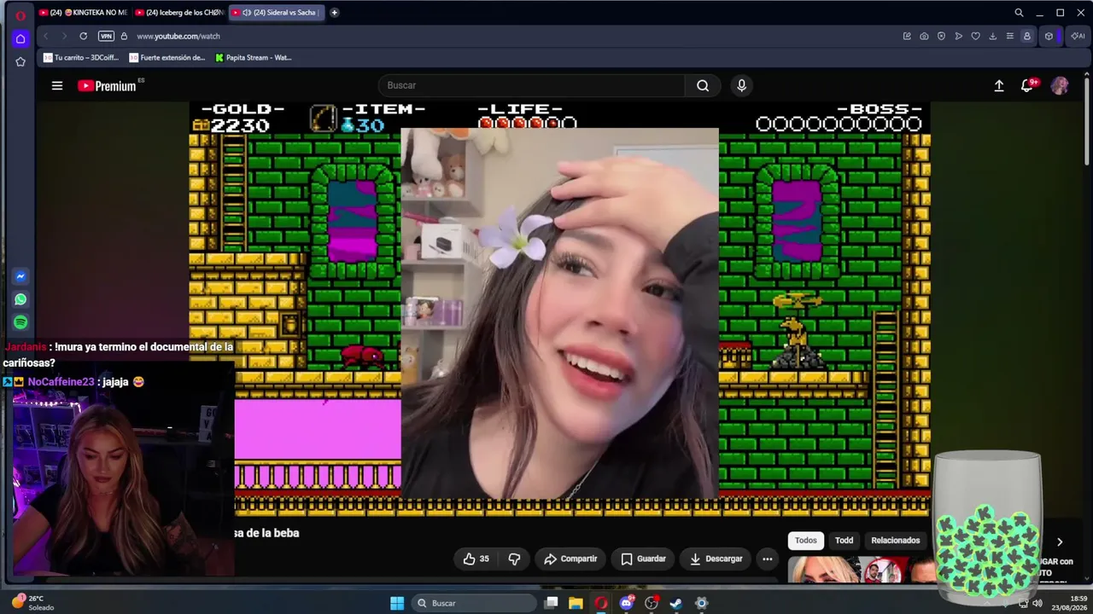Start voice search with microphone

[x=741, y=85]
